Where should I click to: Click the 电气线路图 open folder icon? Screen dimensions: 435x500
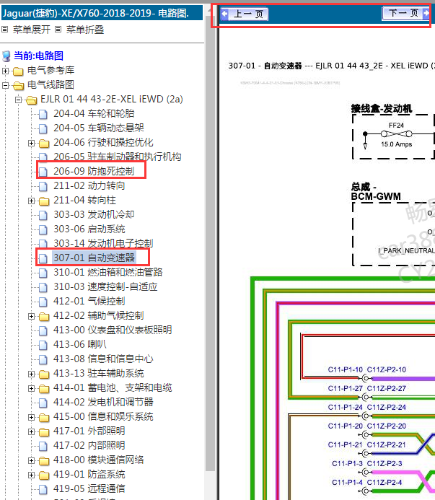click(x=18, y=85)
